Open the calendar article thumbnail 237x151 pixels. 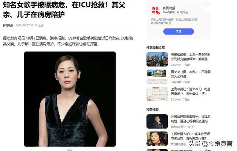coord(157,94)
